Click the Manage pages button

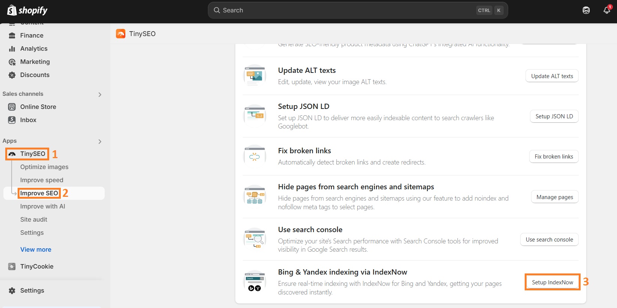555,197
